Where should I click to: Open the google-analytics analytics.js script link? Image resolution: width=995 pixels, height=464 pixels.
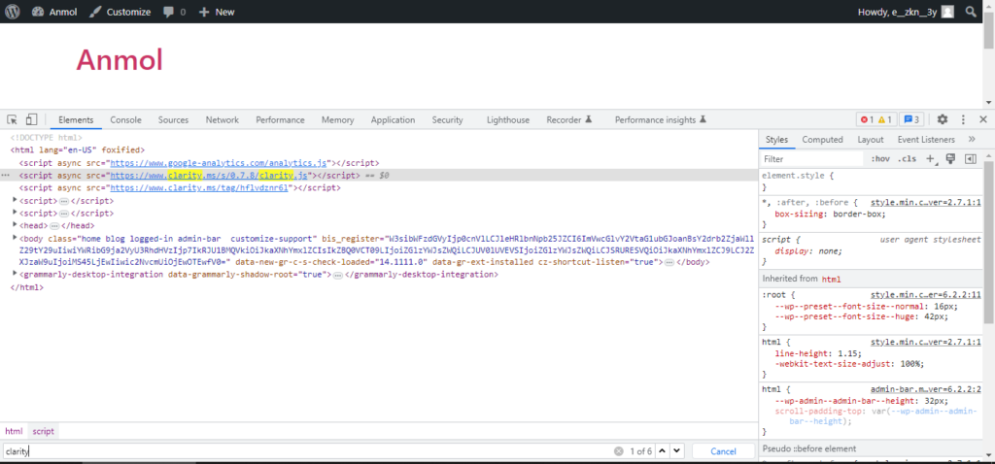coord(220,163)
